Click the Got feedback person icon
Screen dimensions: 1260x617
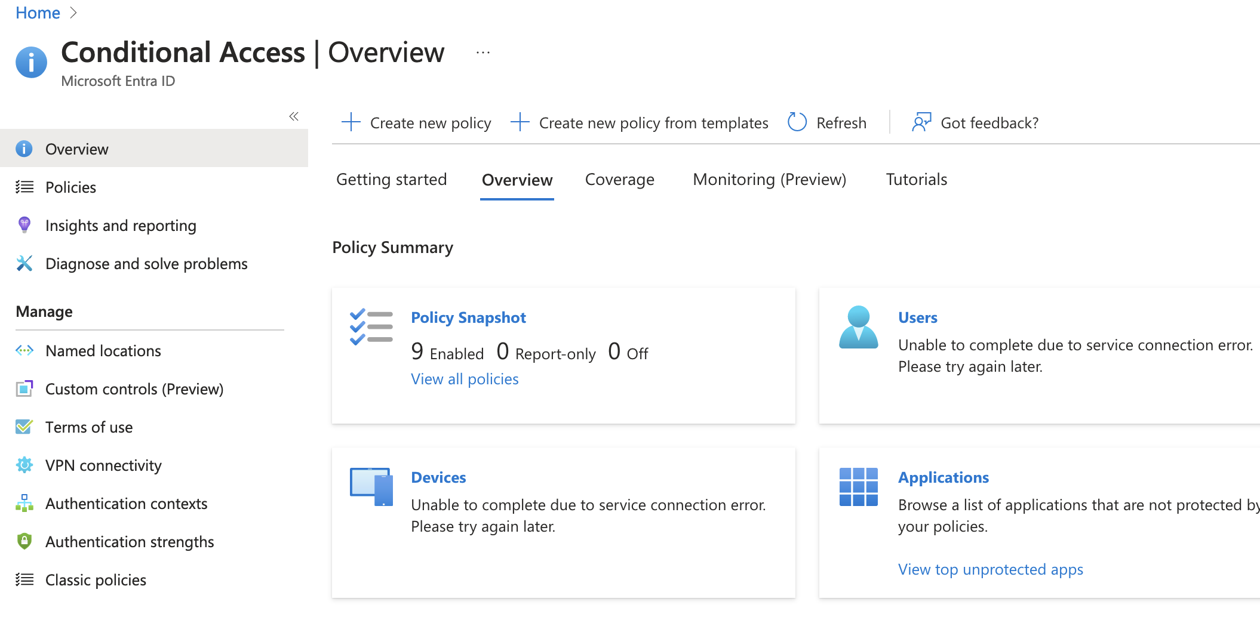click(x=921, y=122)
